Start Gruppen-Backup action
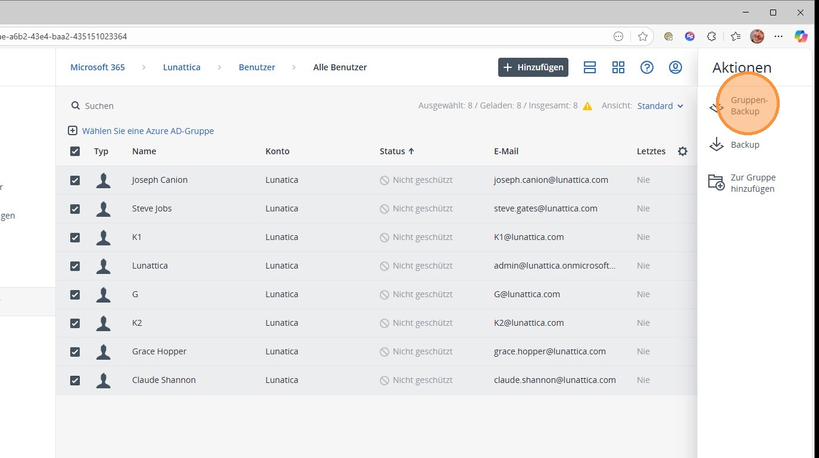The width and height of the screenshot is (819, 458). point(749,106)
